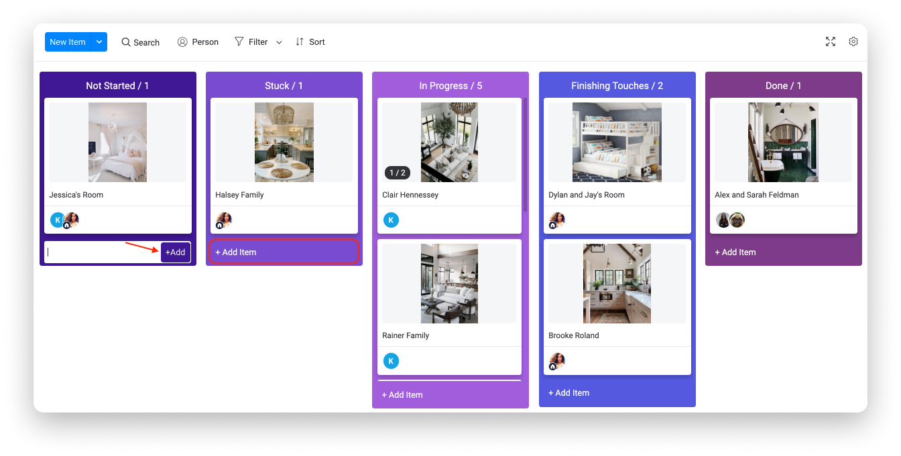Open the Dylan and Jay's Room title
Image resolution: width=901 pixels, height=456 pixels.
pos(587,195)
